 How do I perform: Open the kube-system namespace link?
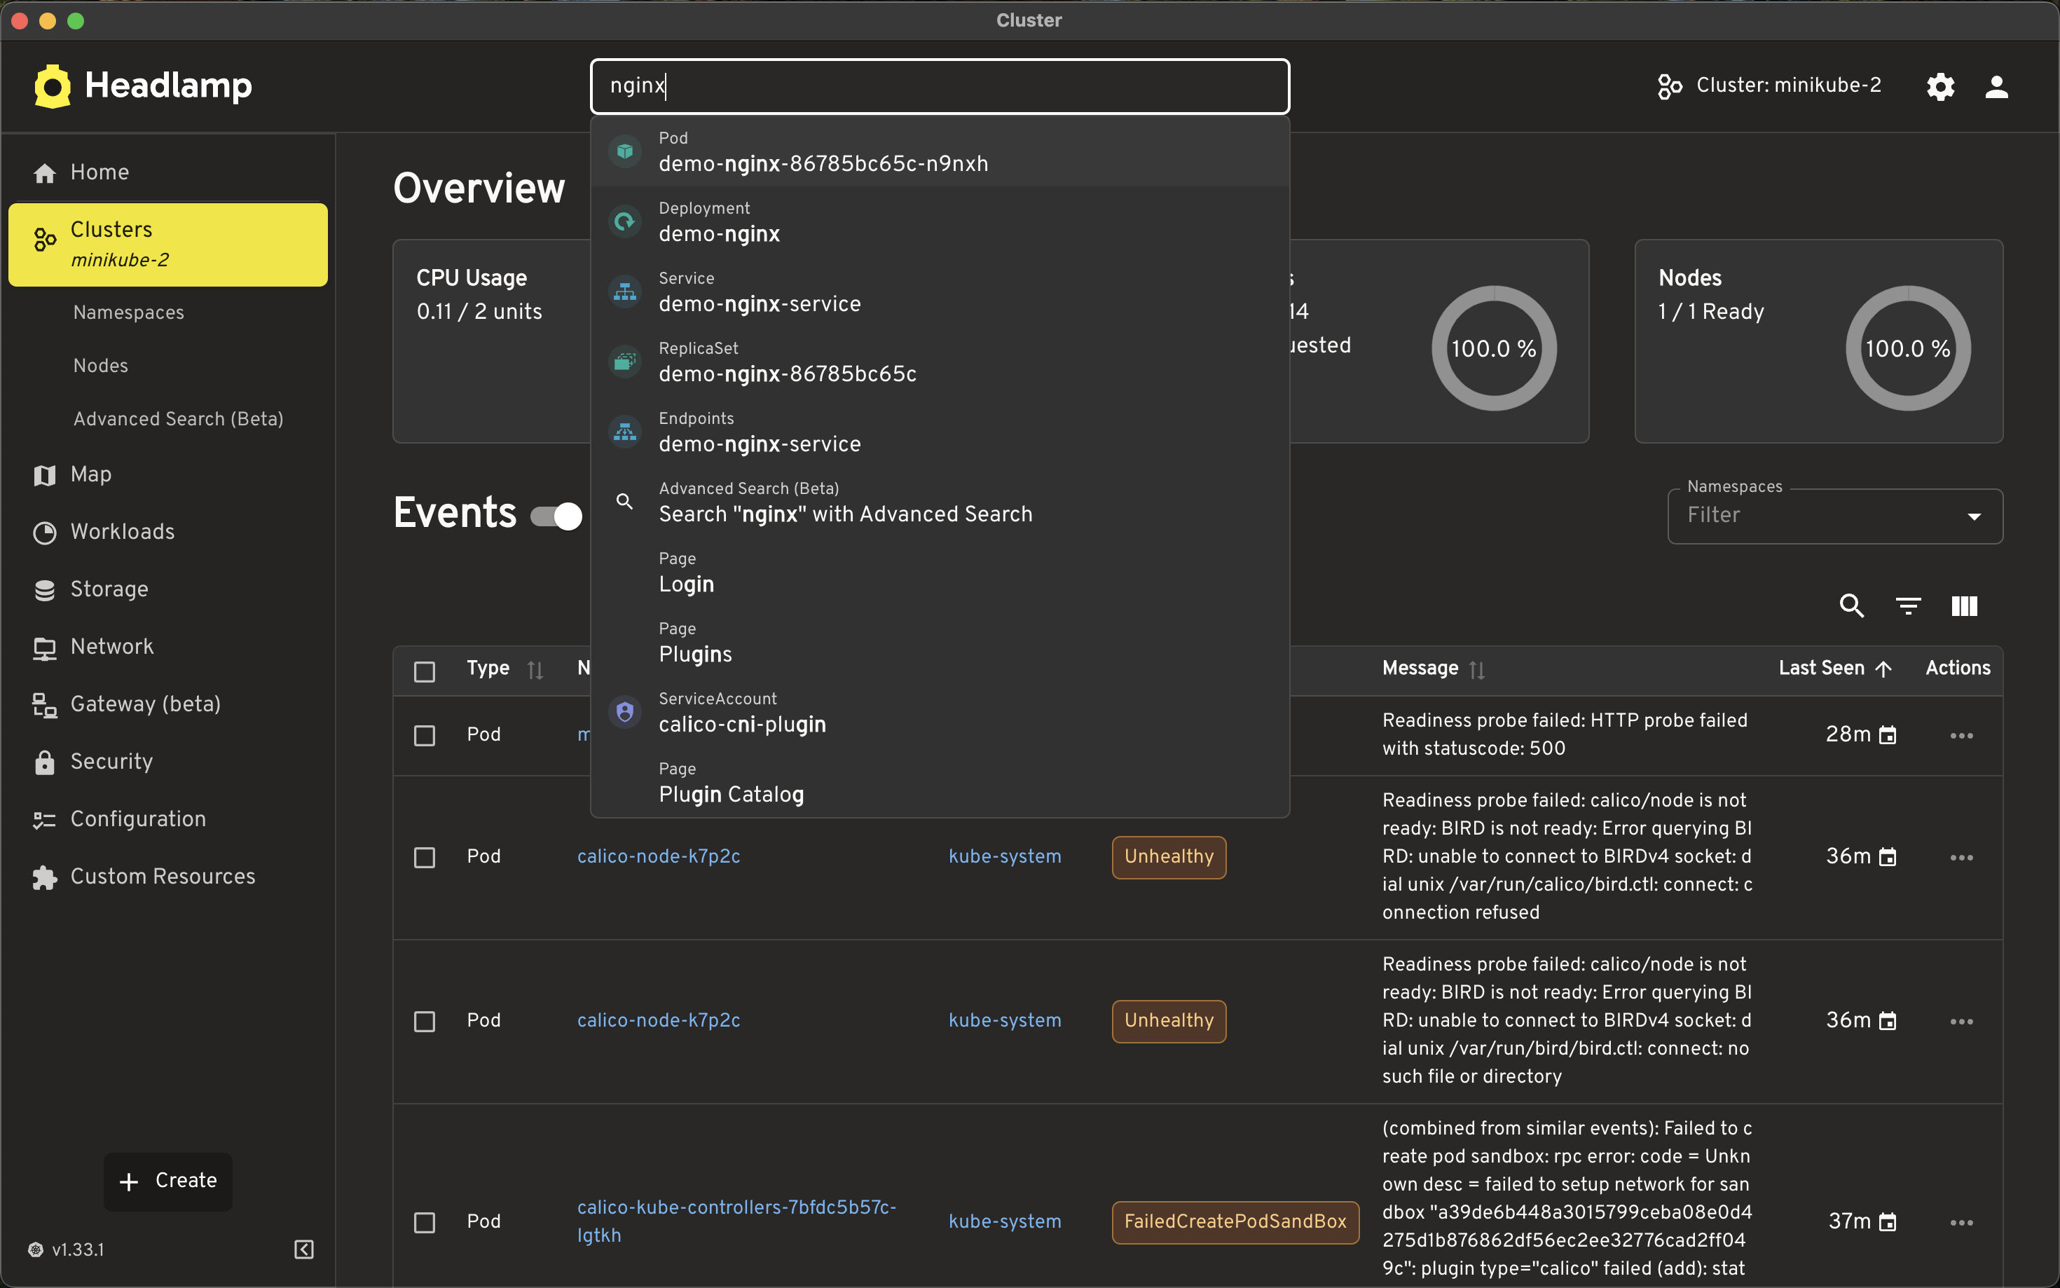pos(1005,856)
